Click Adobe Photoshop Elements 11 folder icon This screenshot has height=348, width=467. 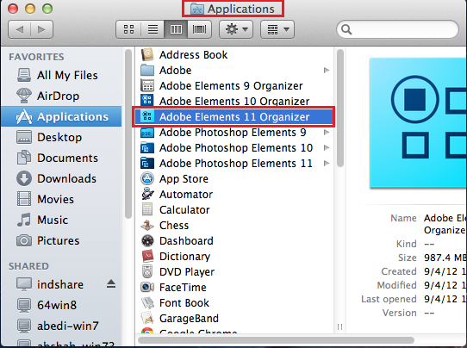(147, 163)
